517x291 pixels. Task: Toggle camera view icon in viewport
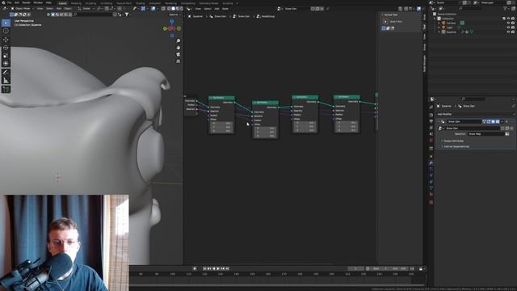coord(179,54)
